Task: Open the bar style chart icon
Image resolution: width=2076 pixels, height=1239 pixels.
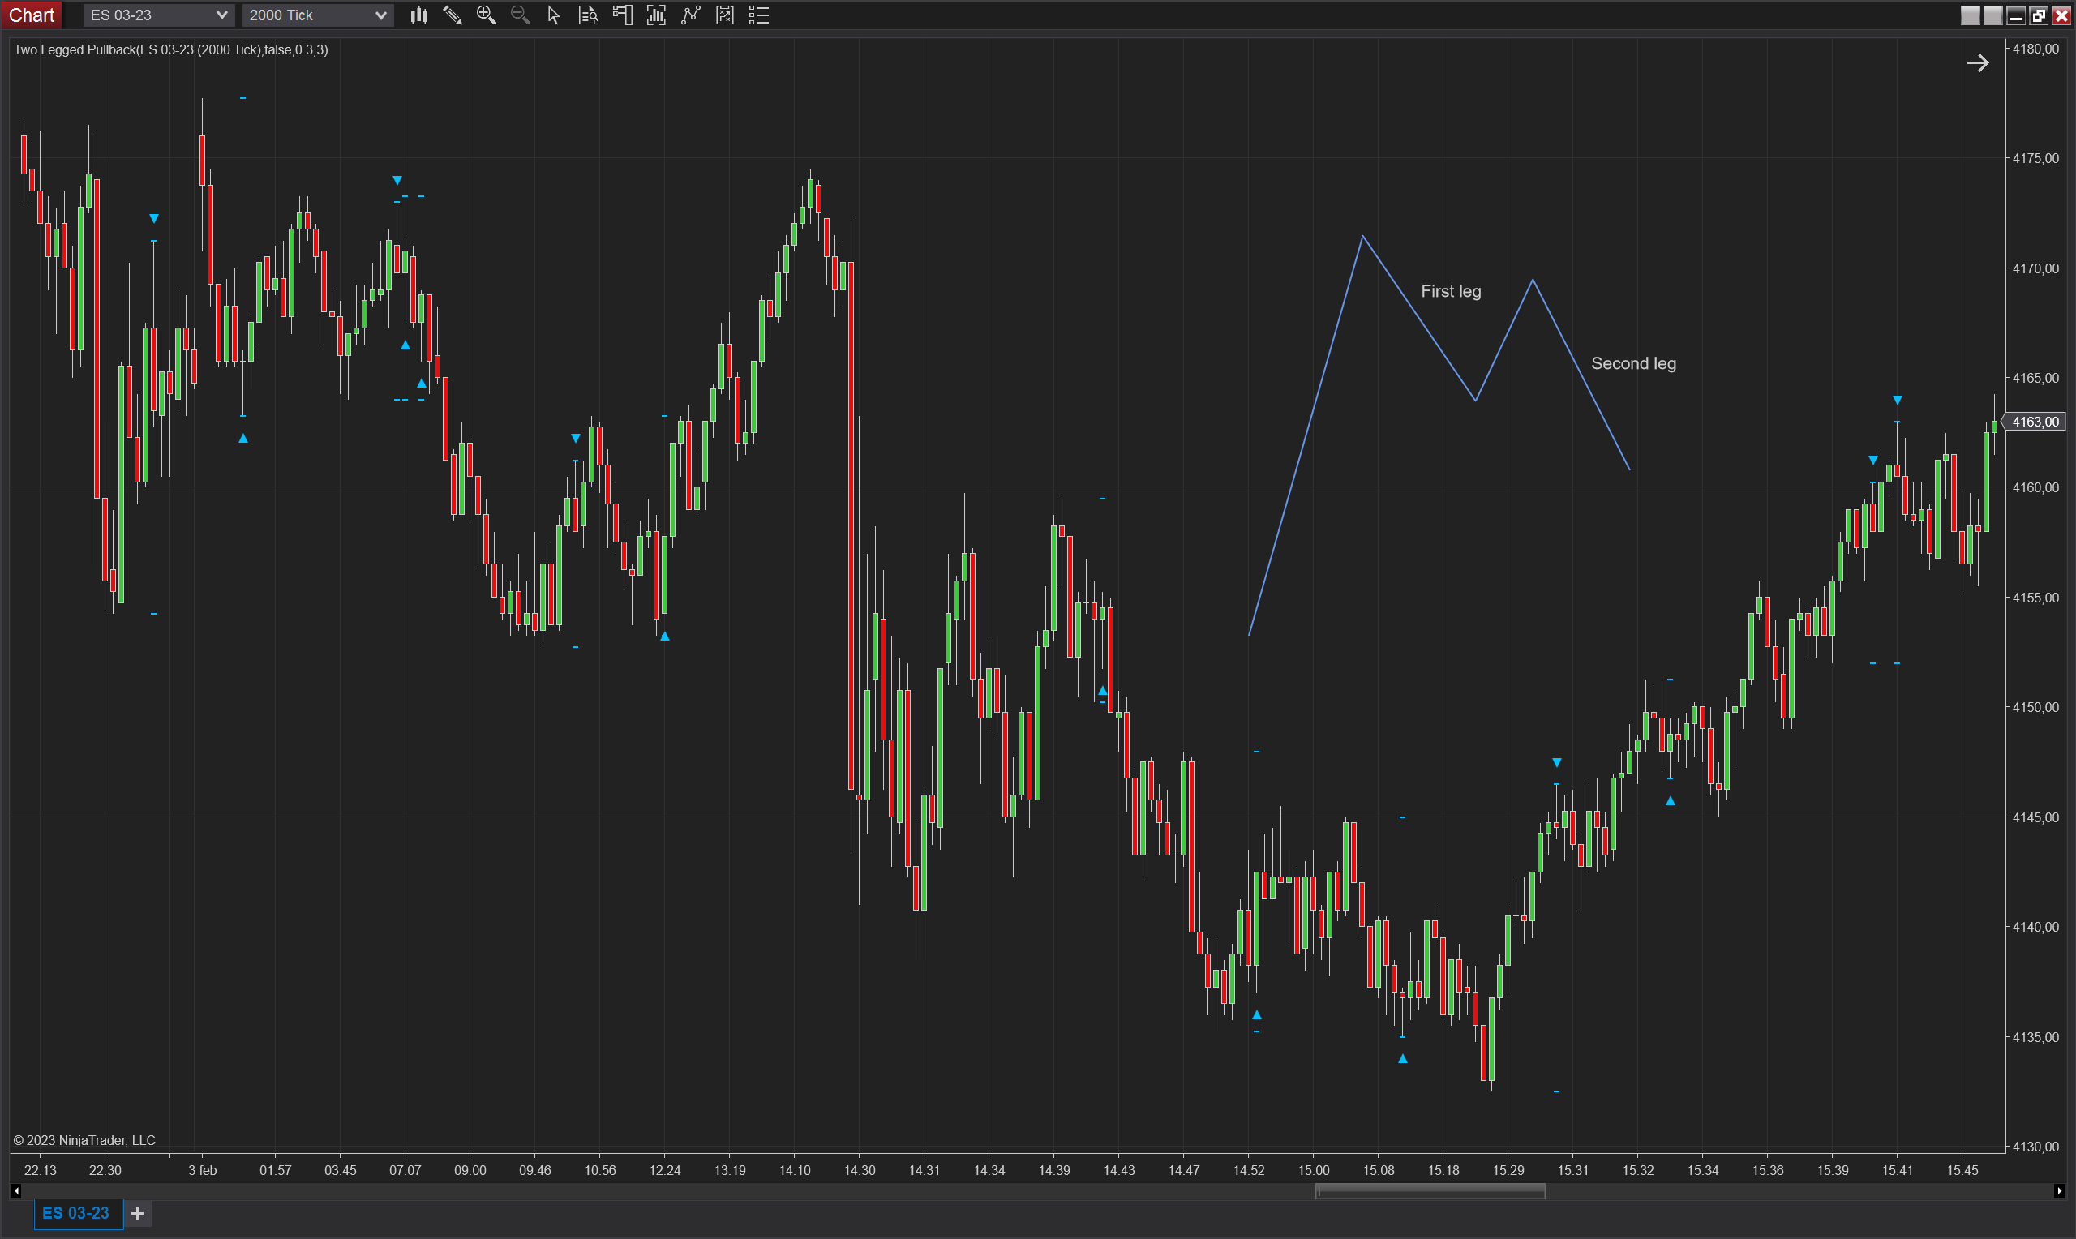Action: (419, 15)
